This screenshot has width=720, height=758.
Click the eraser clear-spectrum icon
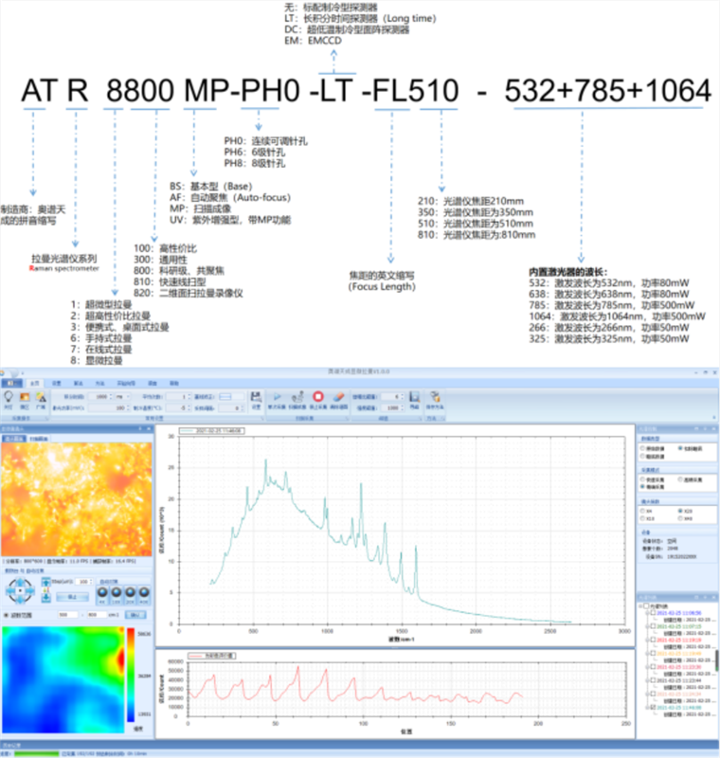click(341, 398)
